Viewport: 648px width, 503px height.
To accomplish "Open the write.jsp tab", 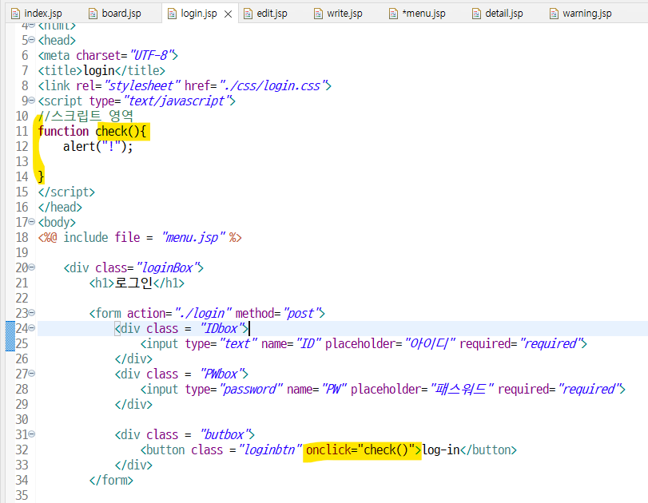I will click(x=339, y=14).
